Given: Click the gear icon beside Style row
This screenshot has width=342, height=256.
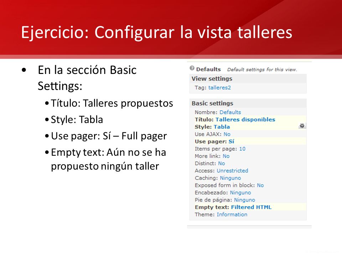Looking at the screenshot, I should pos(302,126).
